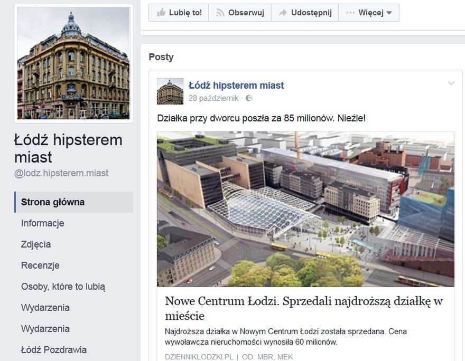Open the large page profile picture
The height and width of the screenshot is (361, 465).
point(73,63)
